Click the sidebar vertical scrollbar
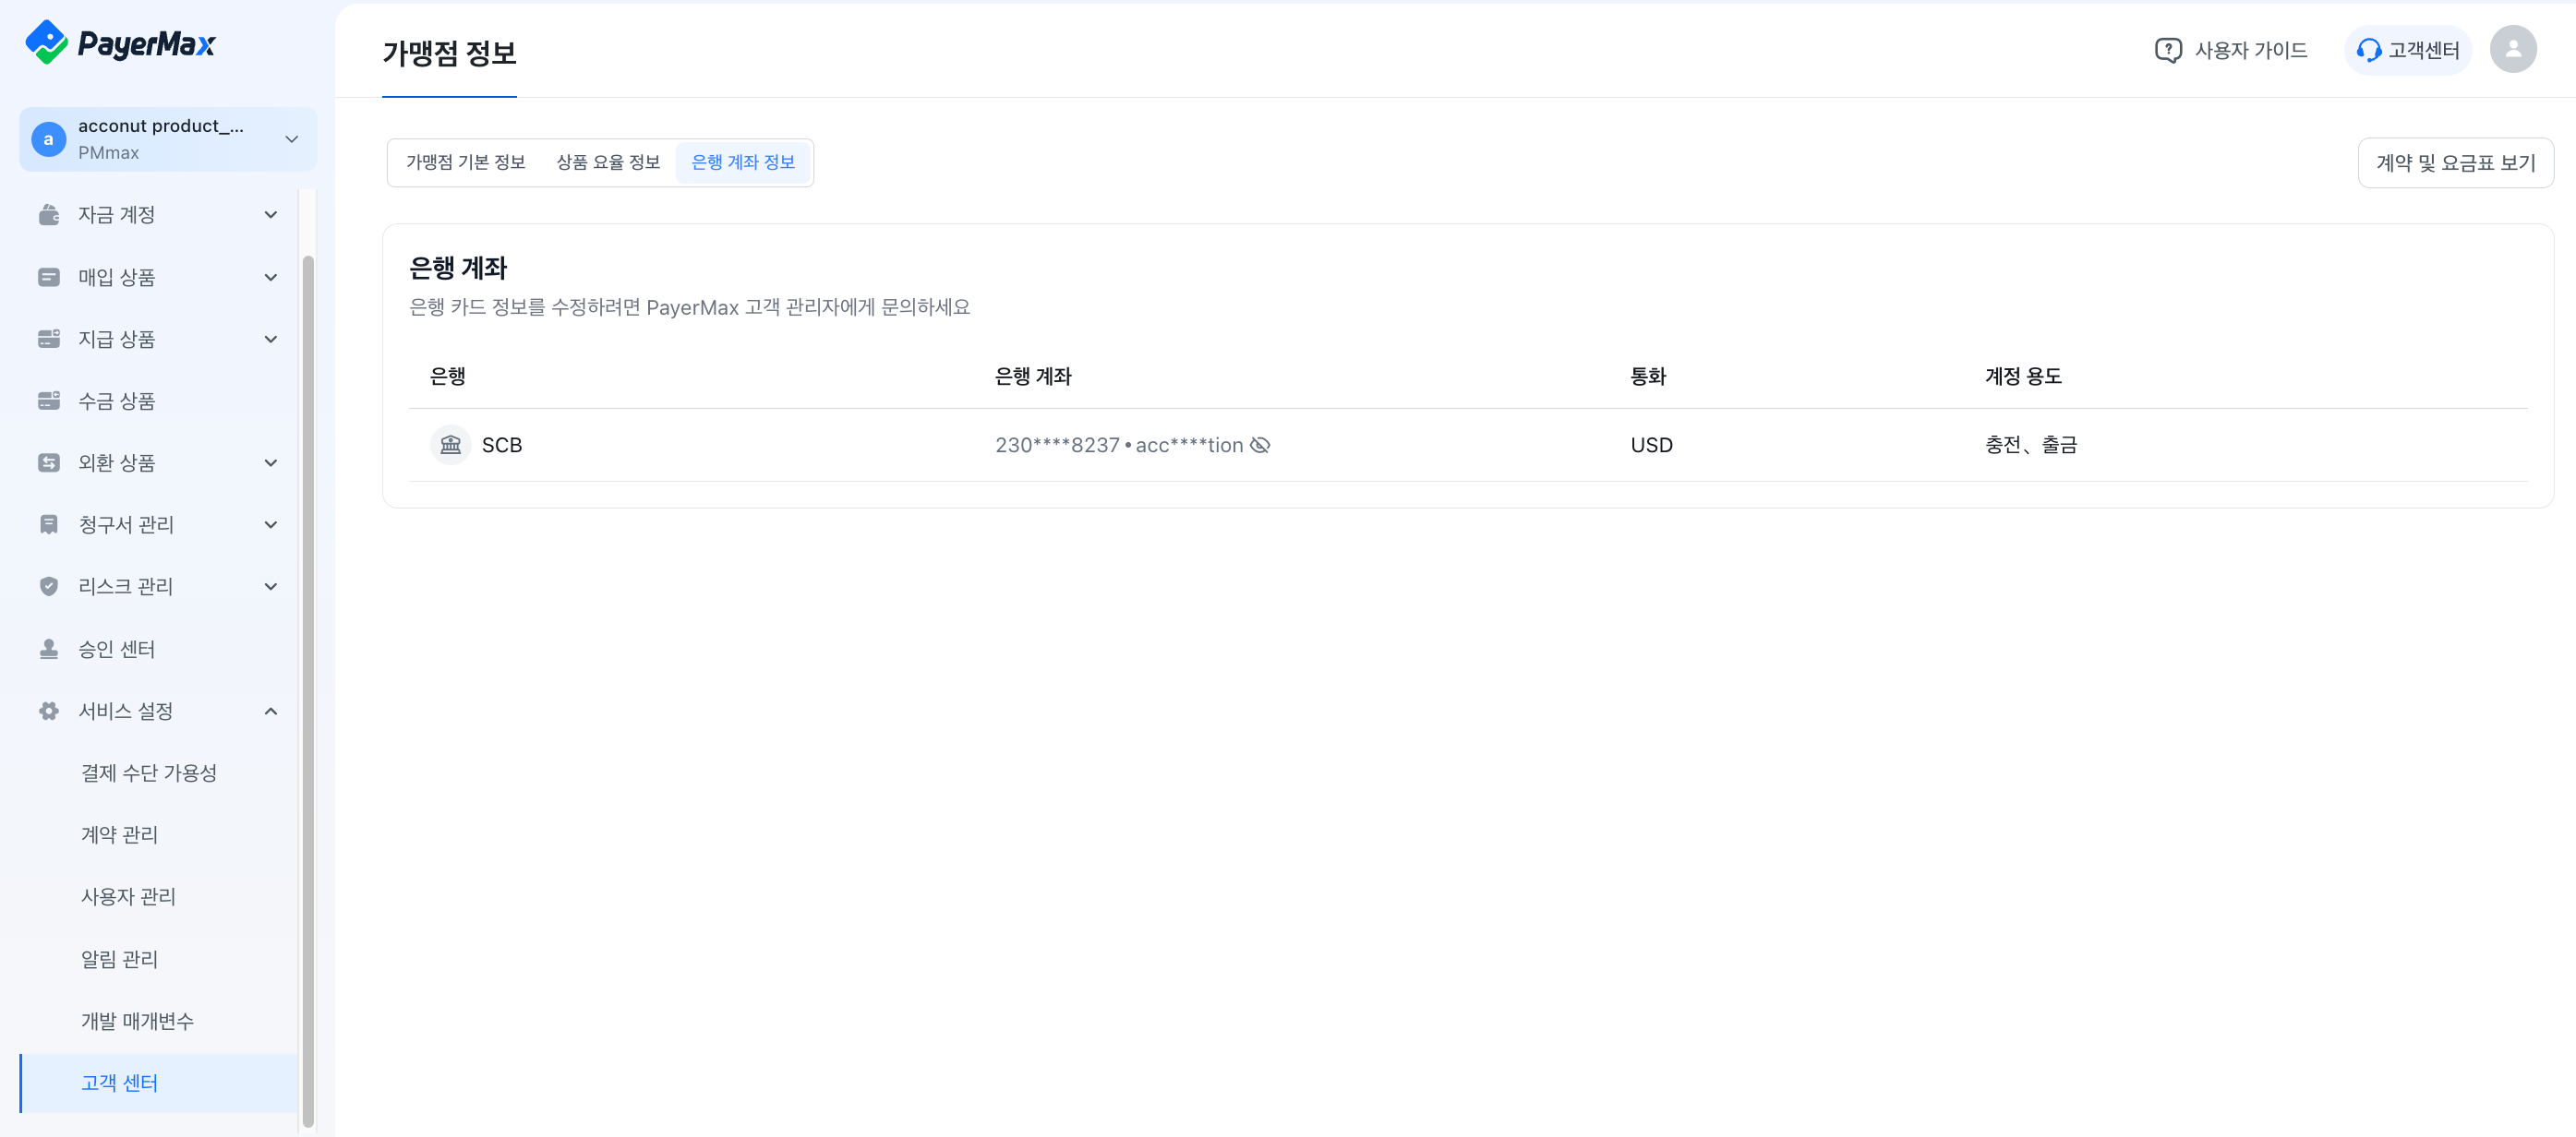2576x1137 pixels. point(308,691)
